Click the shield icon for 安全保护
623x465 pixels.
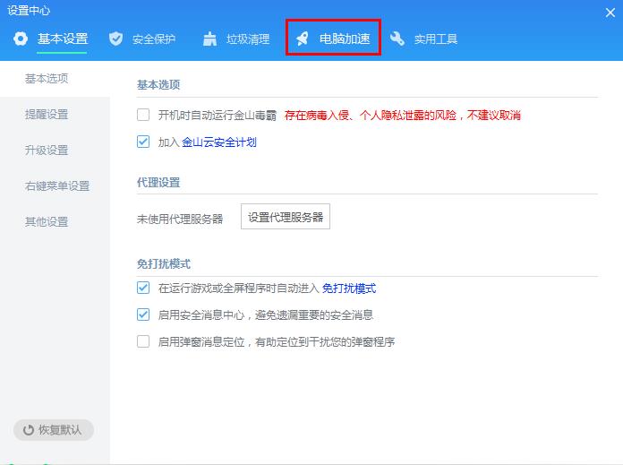point(115,39)
